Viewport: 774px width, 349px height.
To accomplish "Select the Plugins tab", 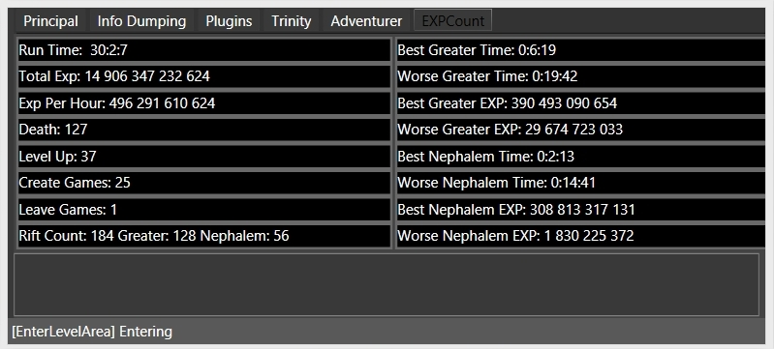I will pos(229,21).
